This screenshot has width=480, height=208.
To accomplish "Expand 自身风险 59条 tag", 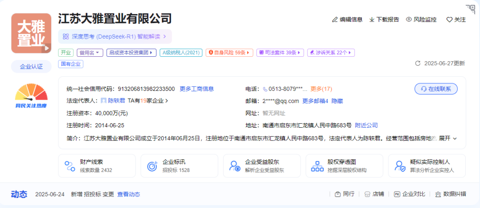I will tap(229, 52).
